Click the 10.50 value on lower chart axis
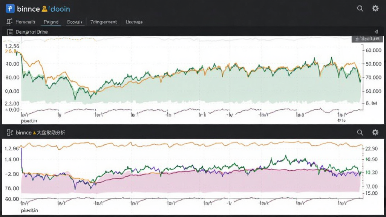Viewport: 386px width, 217px height. pyautogui.click(x=371, y=159)
